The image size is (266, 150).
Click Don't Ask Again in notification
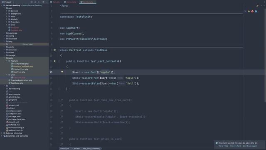[250, 146]
